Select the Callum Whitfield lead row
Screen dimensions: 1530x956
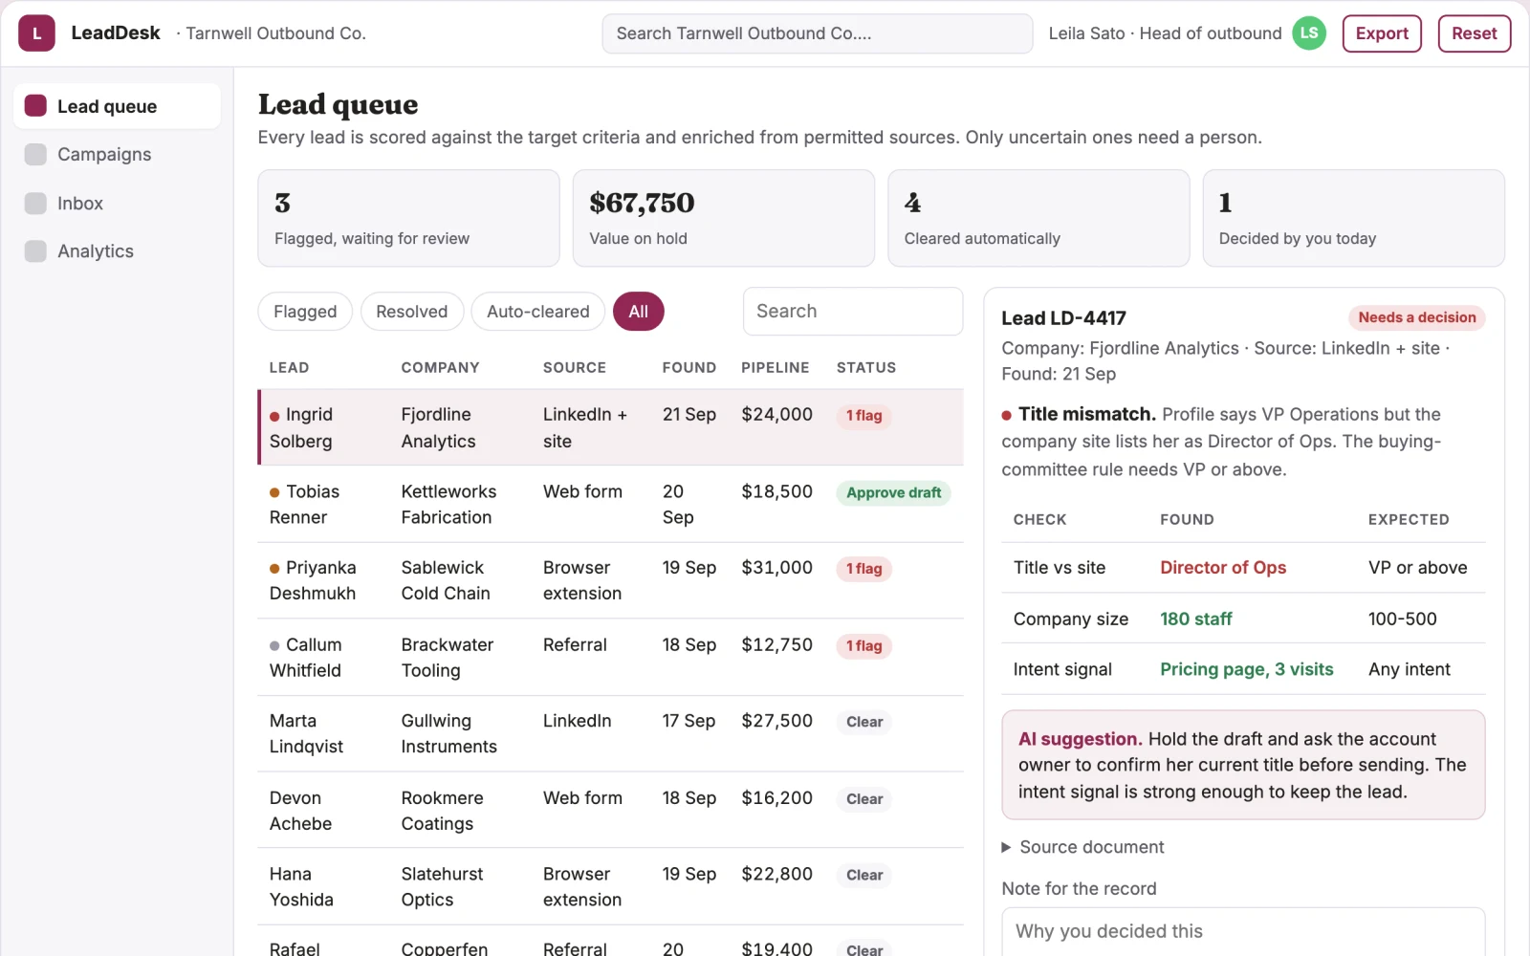coord(610,658)
